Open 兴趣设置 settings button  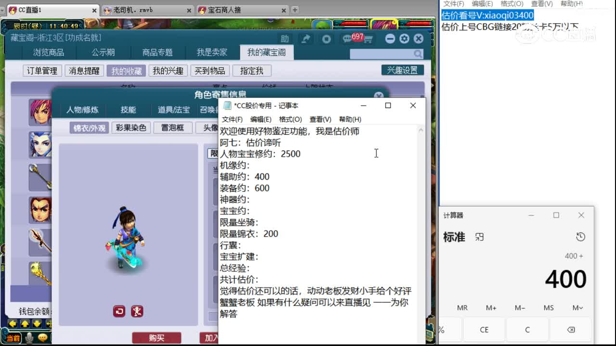point(402,70)
